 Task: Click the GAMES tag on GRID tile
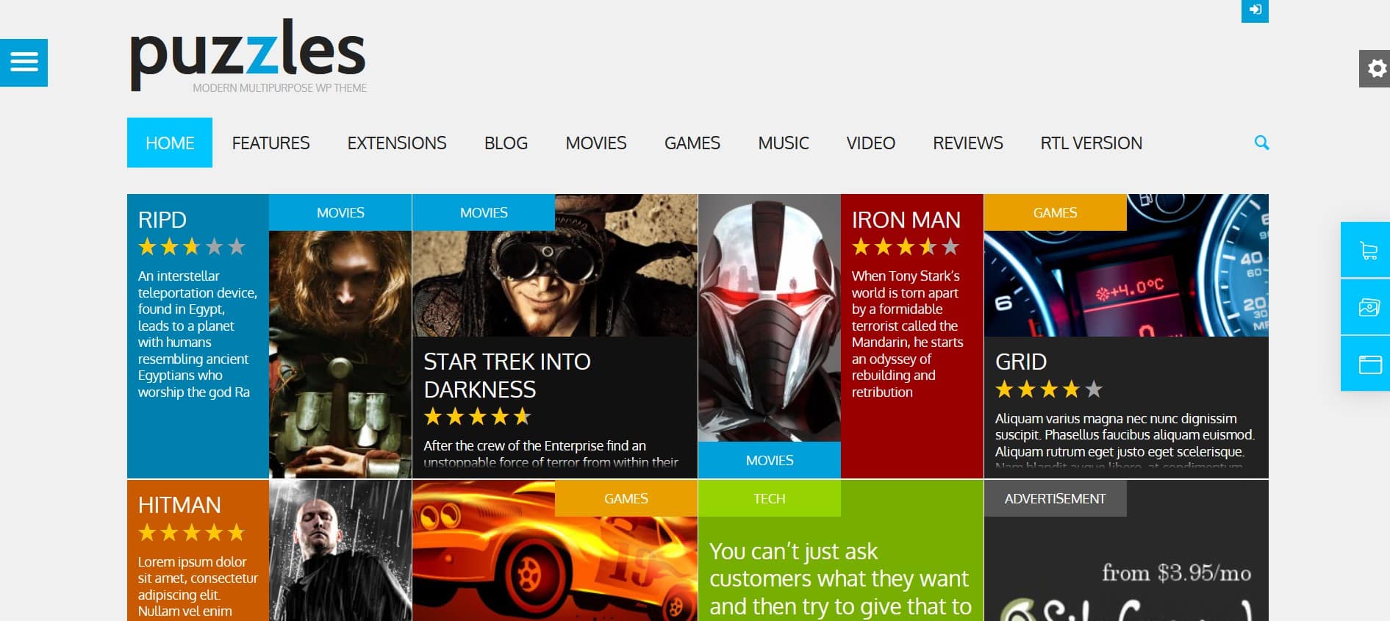[1055, 212]
